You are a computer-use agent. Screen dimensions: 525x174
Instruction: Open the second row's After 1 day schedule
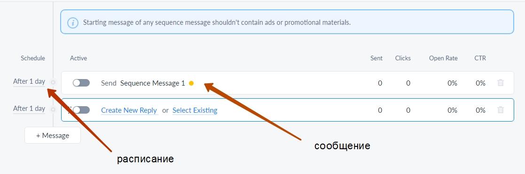29,109
